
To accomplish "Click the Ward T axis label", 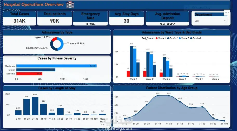I will click(x=199, y=79).
